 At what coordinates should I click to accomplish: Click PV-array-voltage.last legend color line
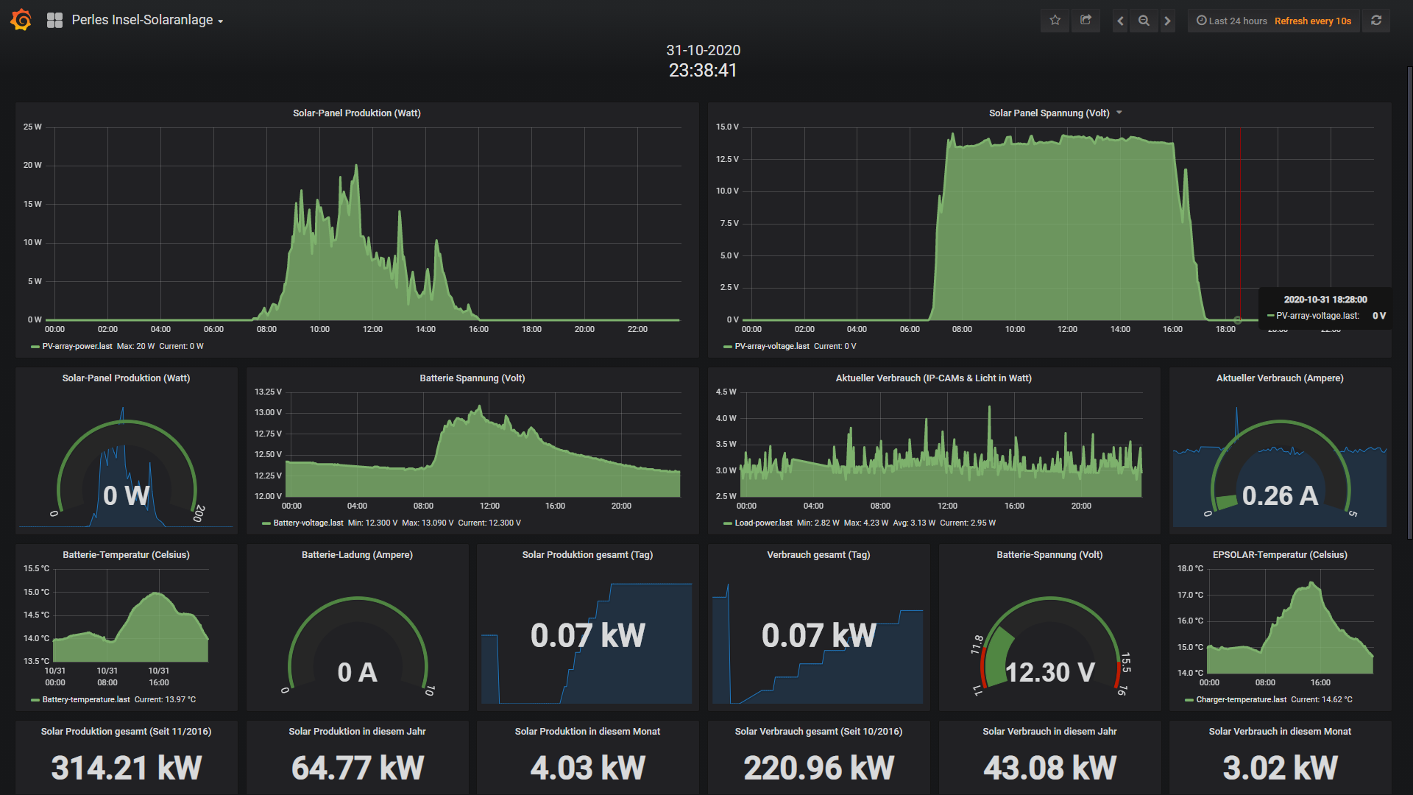tap(727, 346)
